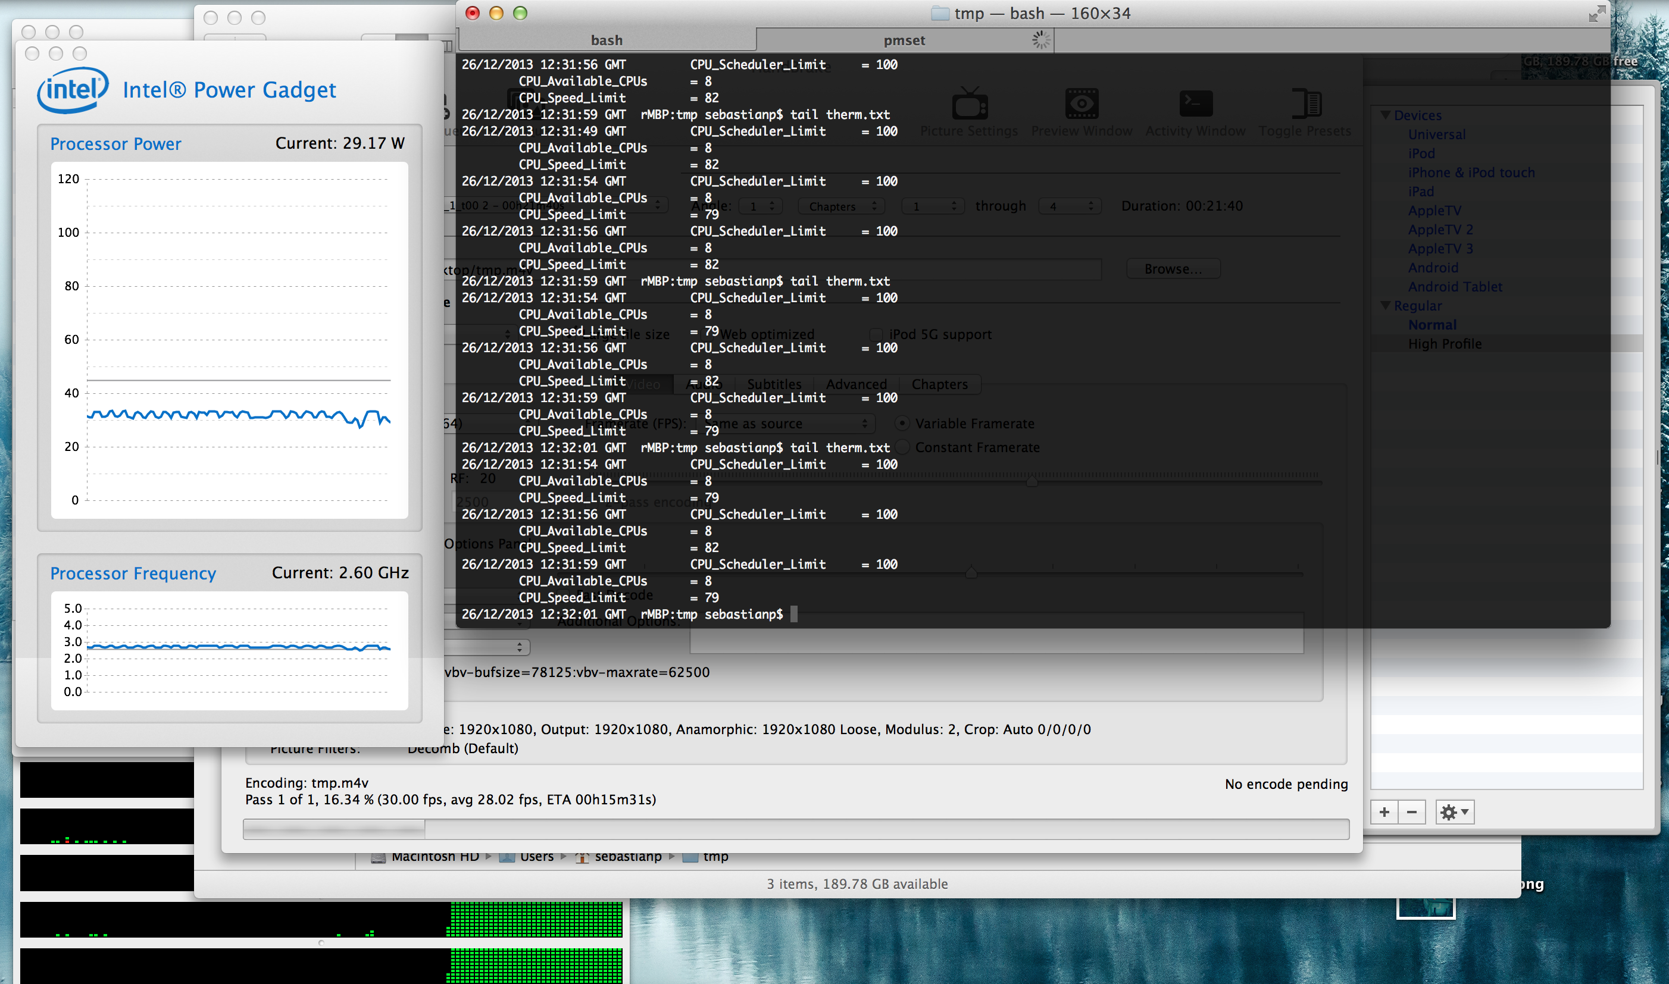Image resolution: width=1669 pixels, height=984 pixels.
Task: Open the presets gear action menu
Action: tap(1455, 812)
